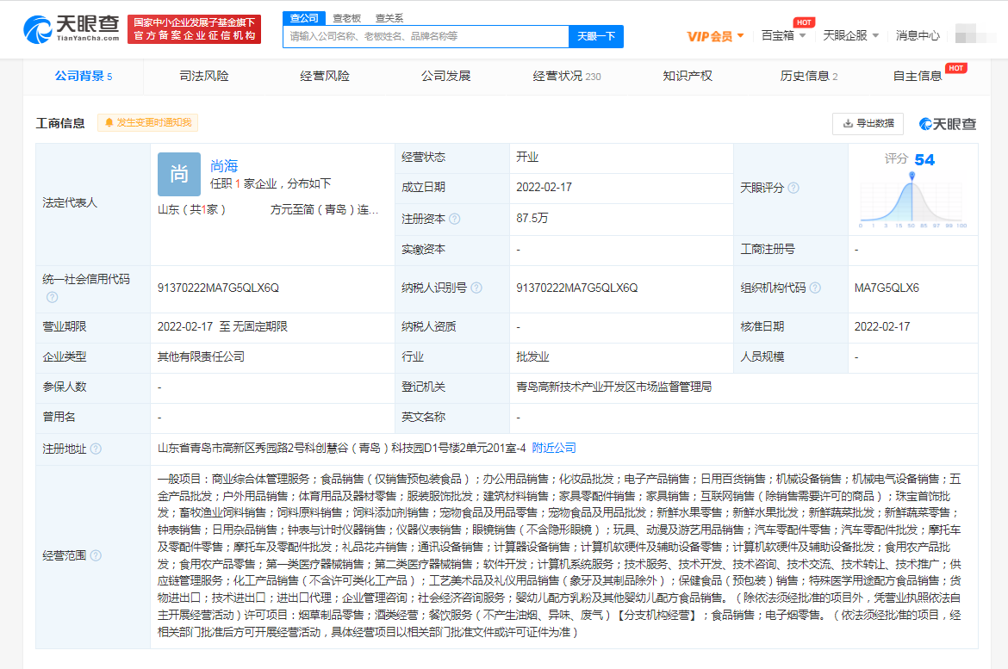Open the 知识产权 tab

pos(688,76)
